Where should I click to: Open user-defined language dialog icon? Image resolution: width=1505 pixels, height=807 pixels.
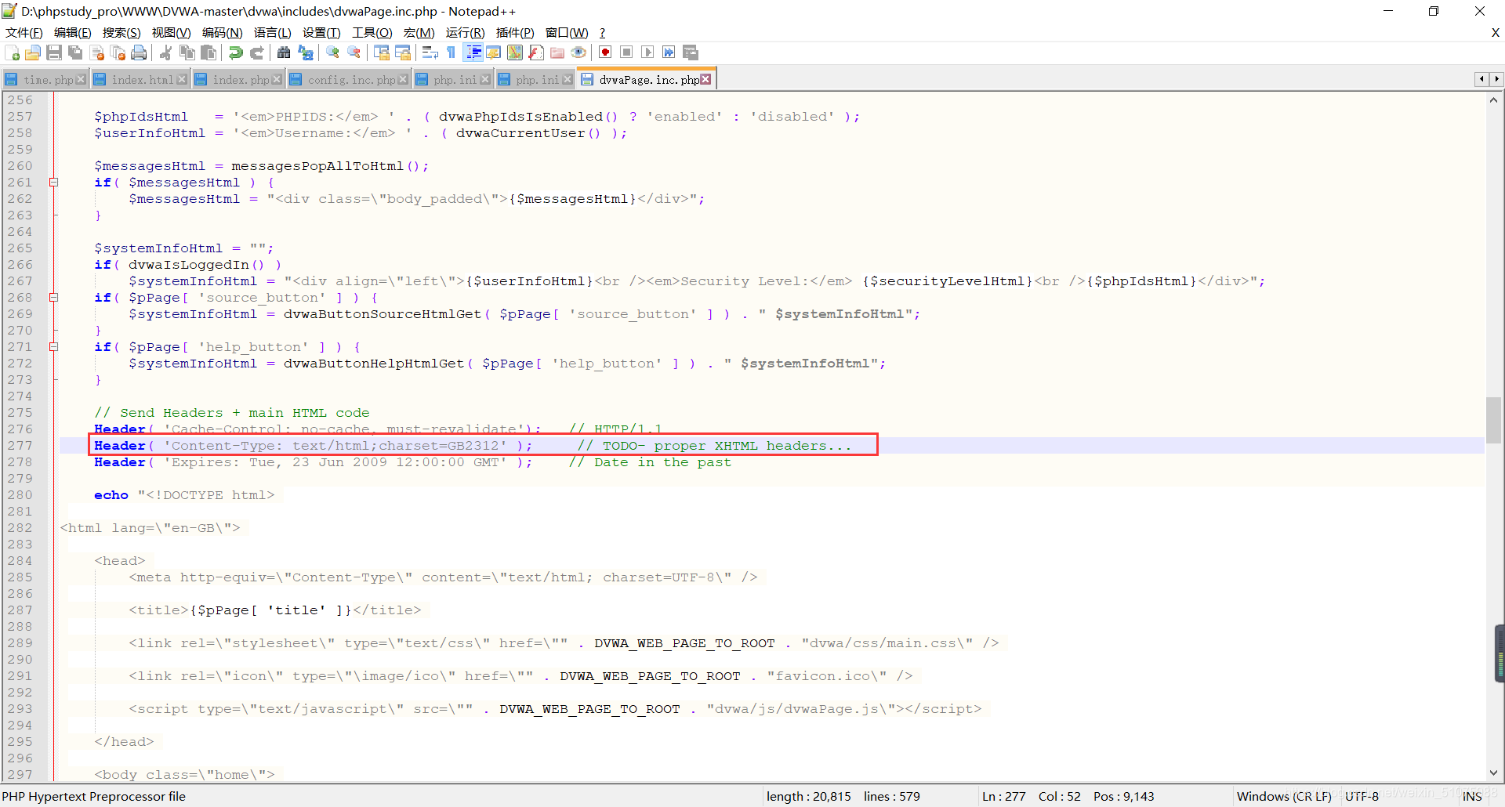point(494,52)
